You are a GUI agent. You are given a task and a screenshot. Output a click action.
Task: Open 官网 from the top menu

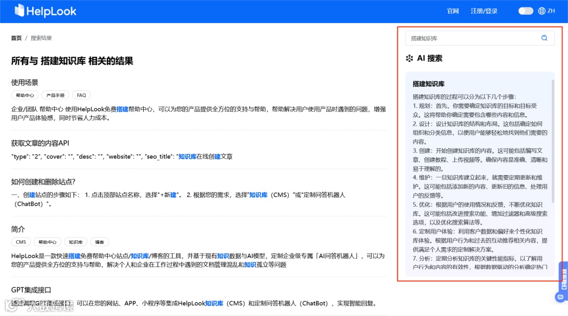click(x=453, y=11)
